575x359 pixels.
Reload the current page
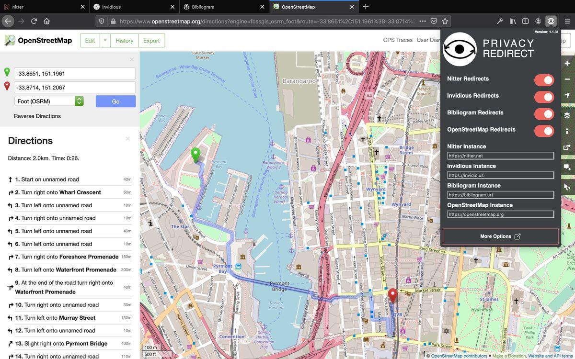pos(34,21)
